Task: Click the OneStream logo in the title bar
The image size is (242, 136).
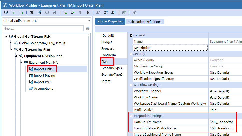Action: 5,5
